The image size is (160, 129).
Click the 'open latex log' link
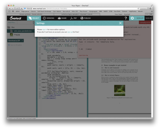84,55
